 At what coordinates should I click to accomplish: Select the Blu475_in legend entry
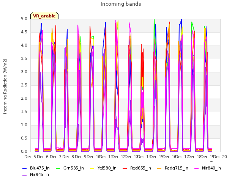[x=36, y=168]
